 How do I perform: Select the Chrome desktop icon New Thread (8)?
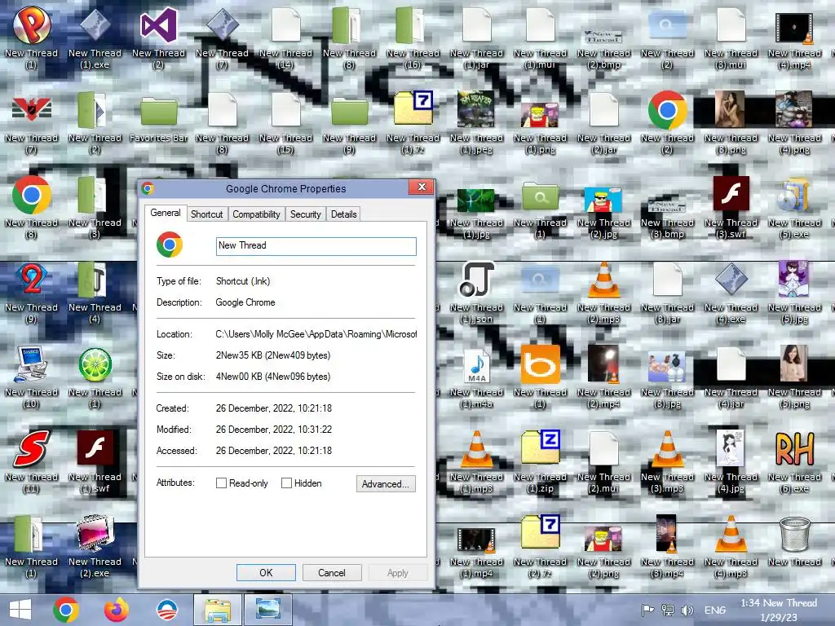coord(32,206)
